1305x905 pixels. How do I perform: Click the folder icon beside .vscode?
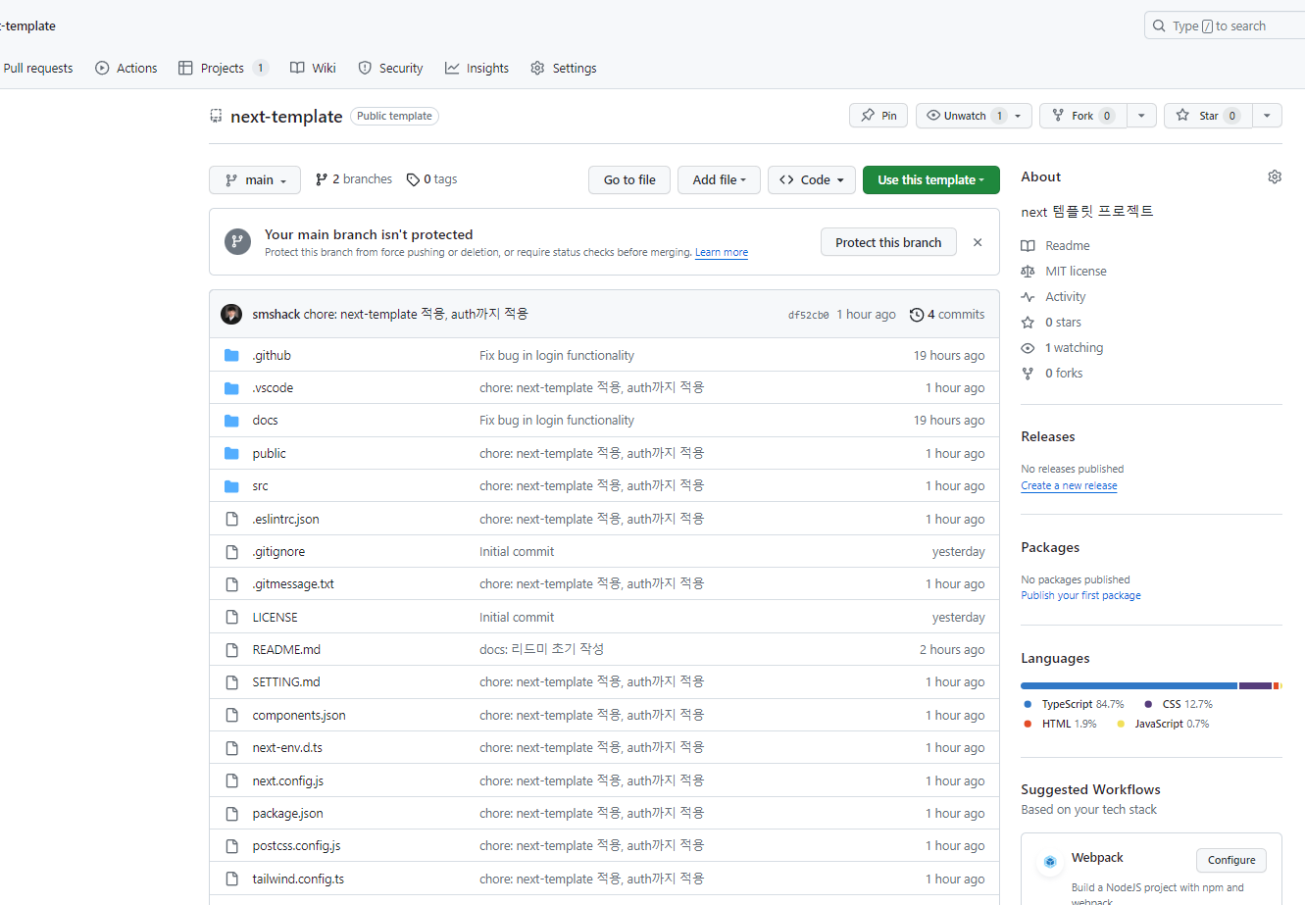[x=231, y=388]
